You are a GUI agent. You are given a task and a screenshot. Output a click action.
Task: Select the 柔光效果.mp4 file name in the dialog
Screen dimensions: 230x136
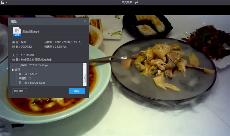pyautogui.click(x=31, y=31)
